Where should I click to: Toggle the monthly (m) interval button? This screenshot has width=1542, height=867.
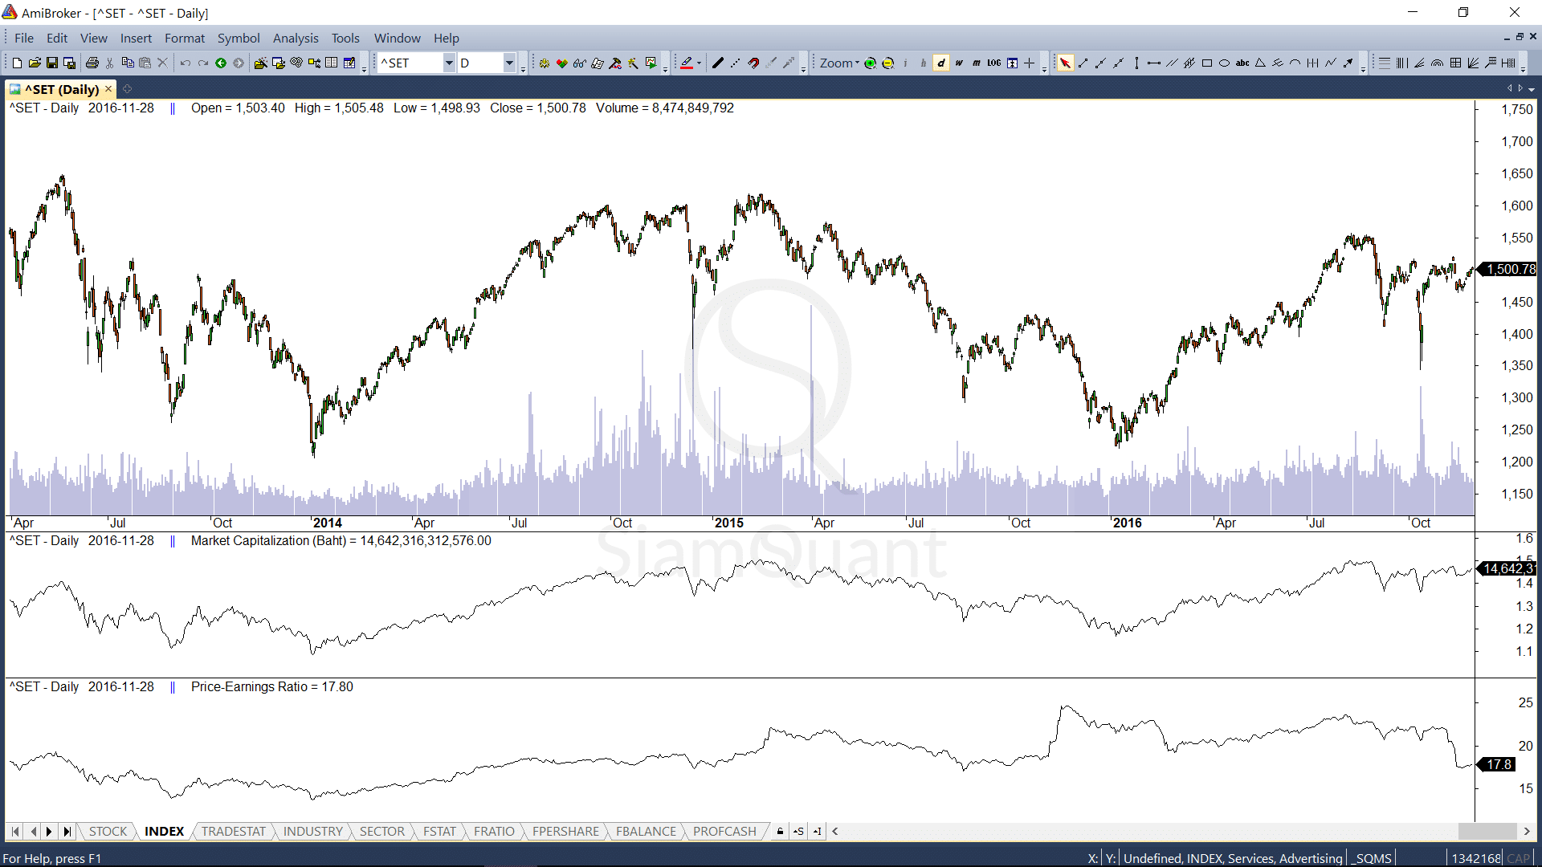(x=976, y=63)
